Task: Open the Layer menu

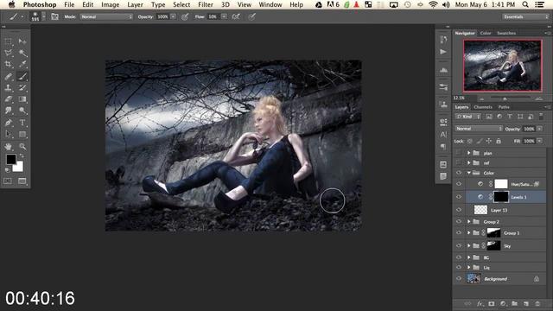Action: 135,4
